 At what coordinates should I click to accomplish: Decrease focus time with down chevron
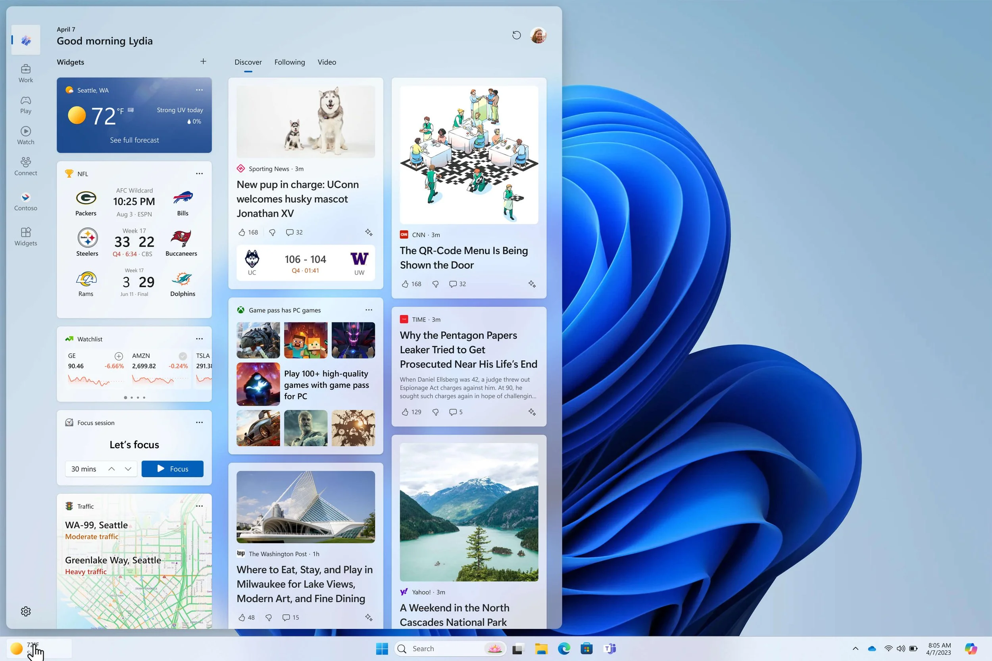pos(128,469)
